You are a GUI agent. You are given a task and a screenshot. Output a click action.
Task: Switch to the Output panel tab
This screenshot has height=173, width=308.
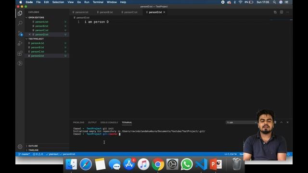92,123
